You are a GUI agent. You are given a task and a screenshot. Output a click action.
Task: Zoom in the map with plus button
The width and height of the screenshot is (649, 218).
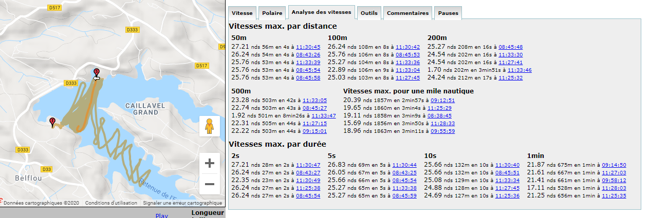[x=210, y=164]
